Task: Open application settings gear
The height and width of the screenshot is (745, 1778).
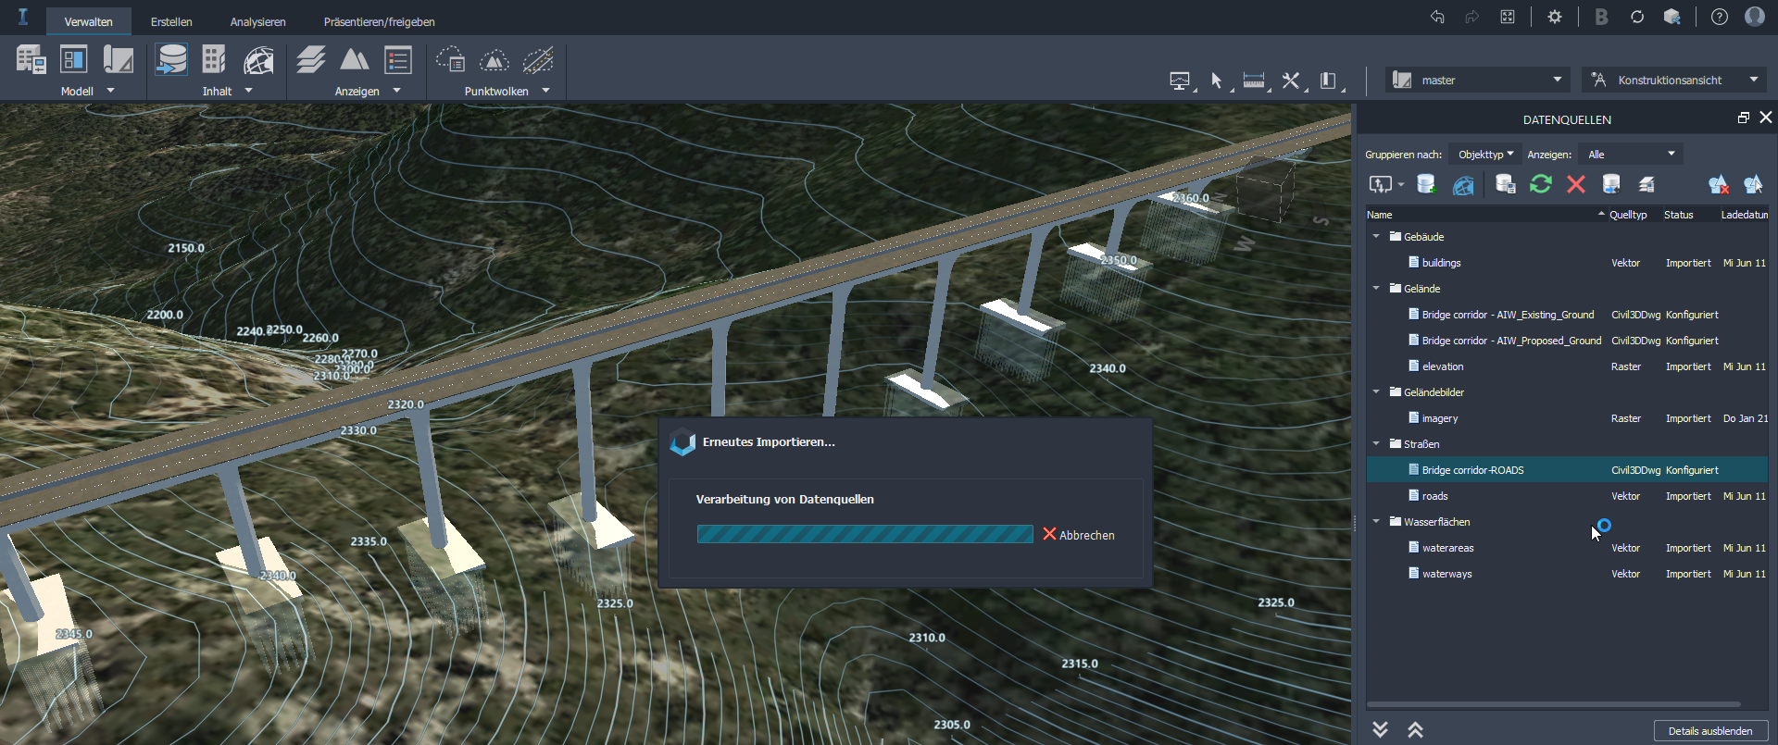Action: pyautogui.click(x=1555, y=17)
